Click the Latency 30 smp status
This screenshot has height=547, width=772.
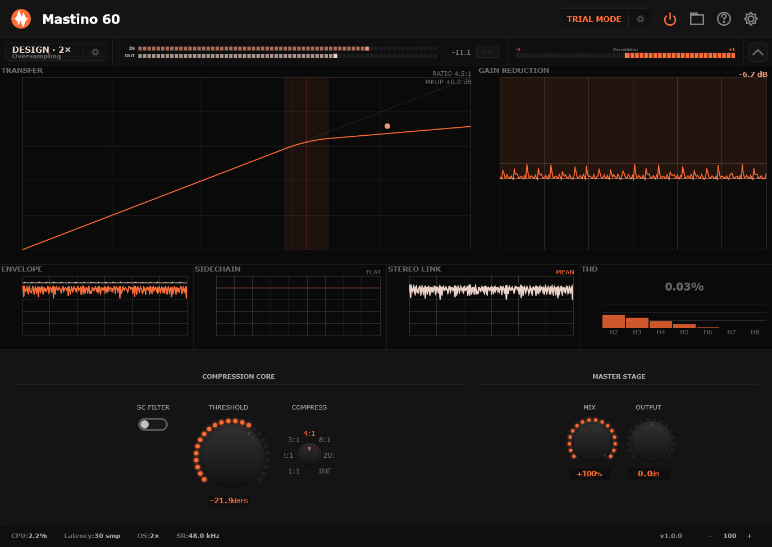click(x=92, y=536)
